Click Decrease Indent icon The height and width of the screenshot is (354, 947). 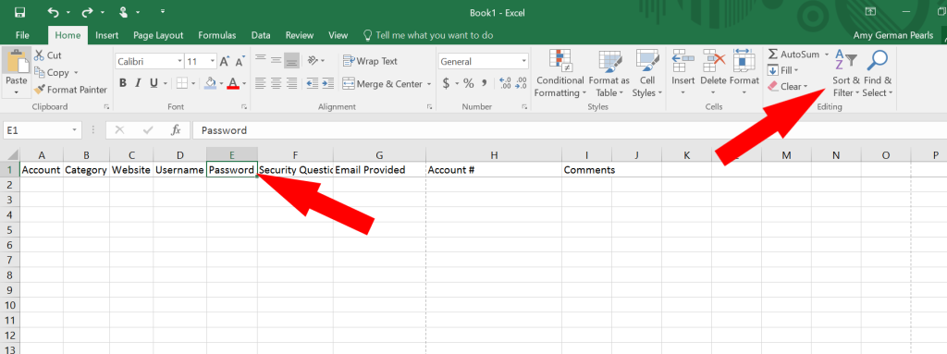313,83
